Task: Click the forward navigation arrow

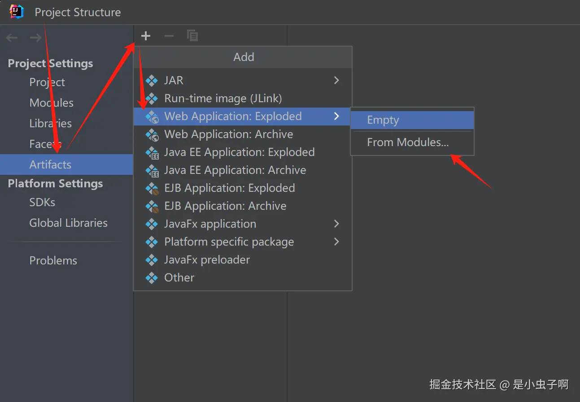Action: tap(35, 38)
